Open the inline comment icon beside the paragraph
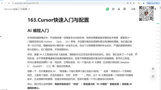The height and width of the screenshot is (90, 161). coord(136,54)
